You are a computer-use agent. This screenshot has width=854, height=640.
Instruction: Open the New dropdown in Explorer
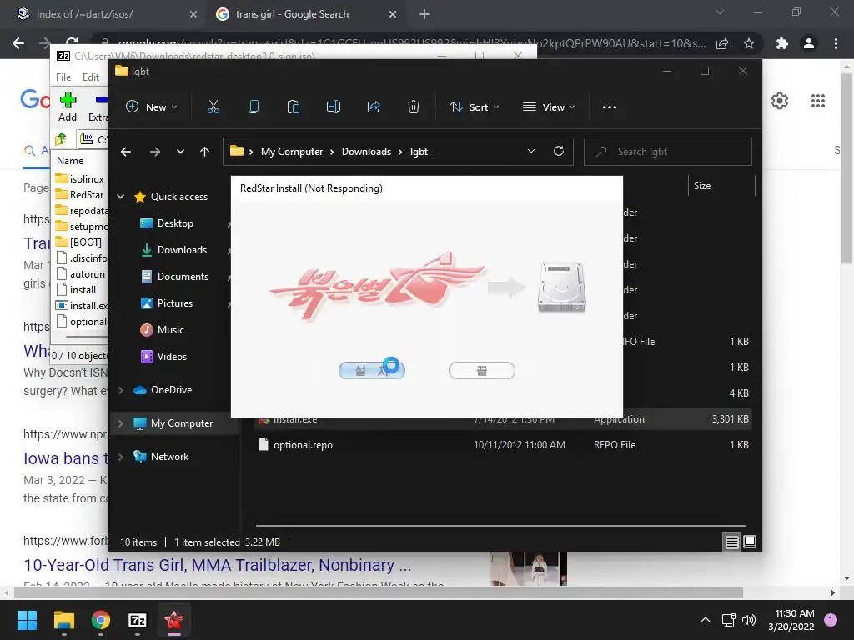click(152, 107)
